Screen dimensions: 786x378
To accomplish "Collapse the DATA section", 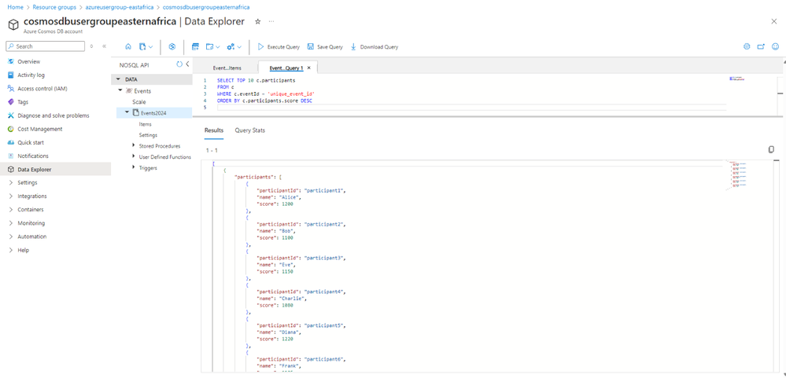I will pos(118,79).
